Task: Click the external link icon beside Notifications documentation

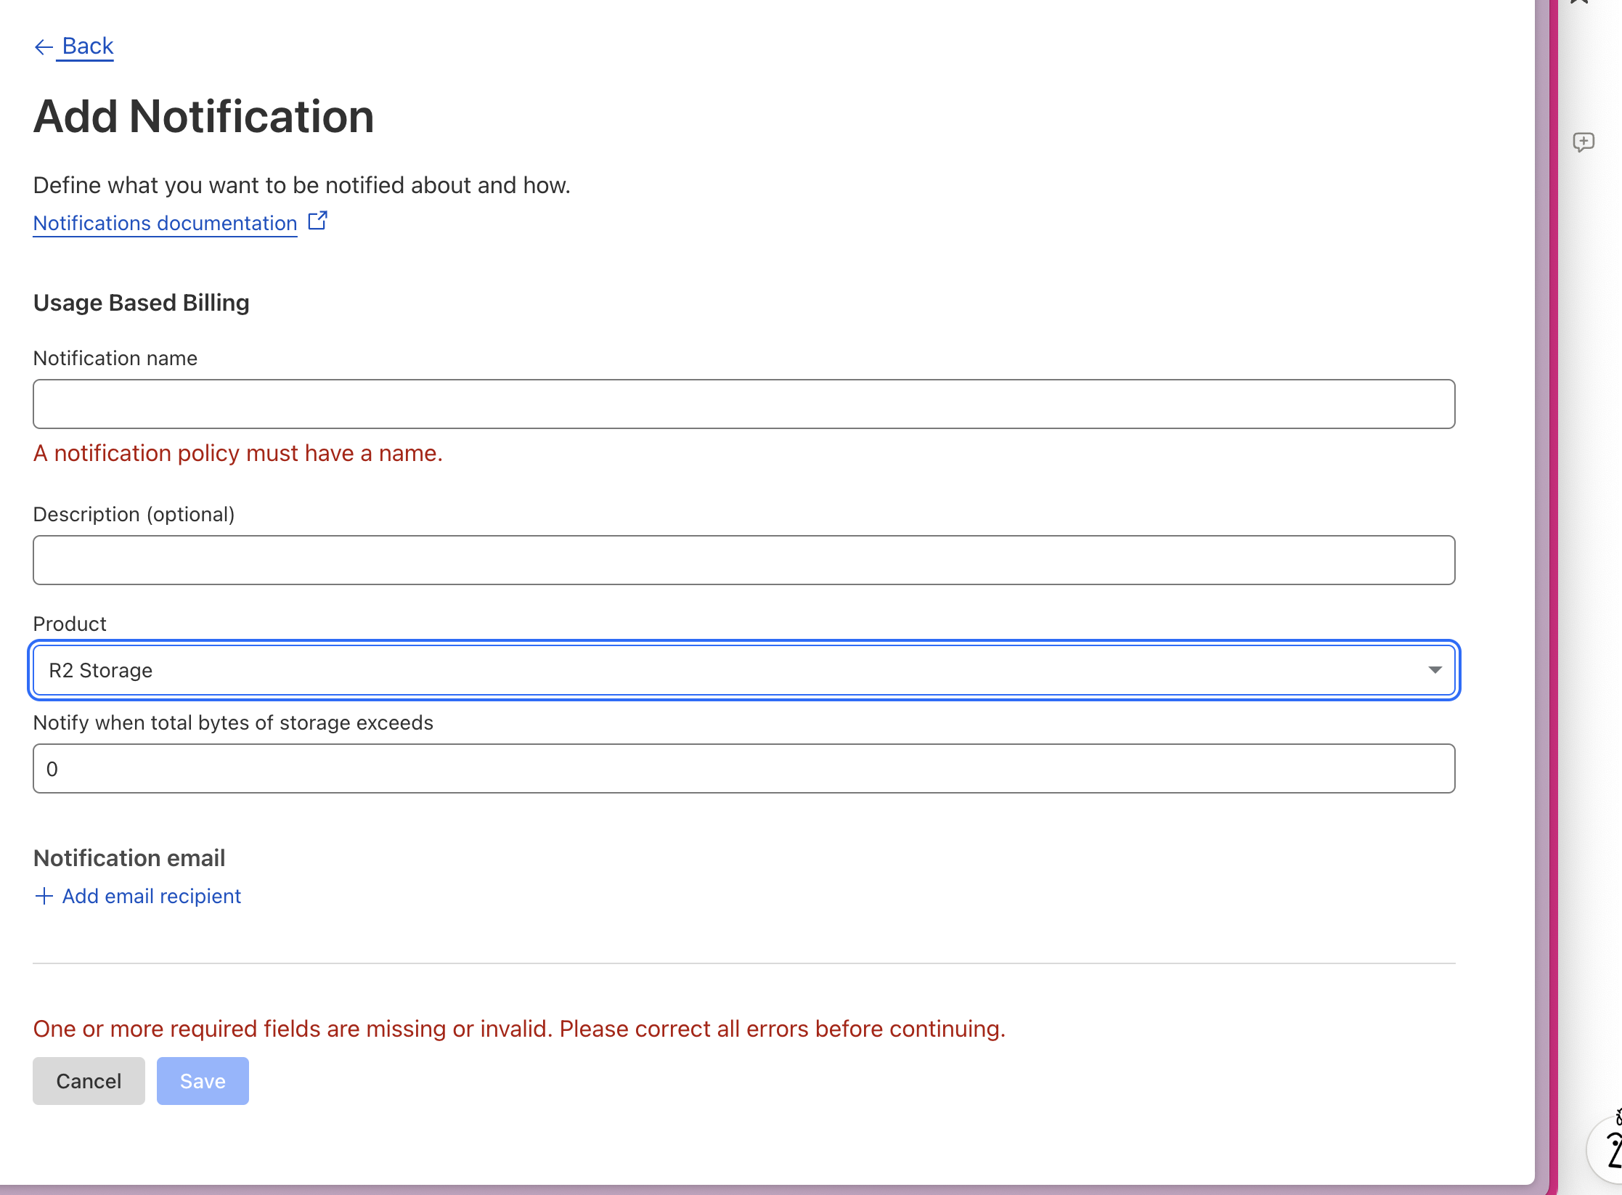Action: [x=318, y=220]
